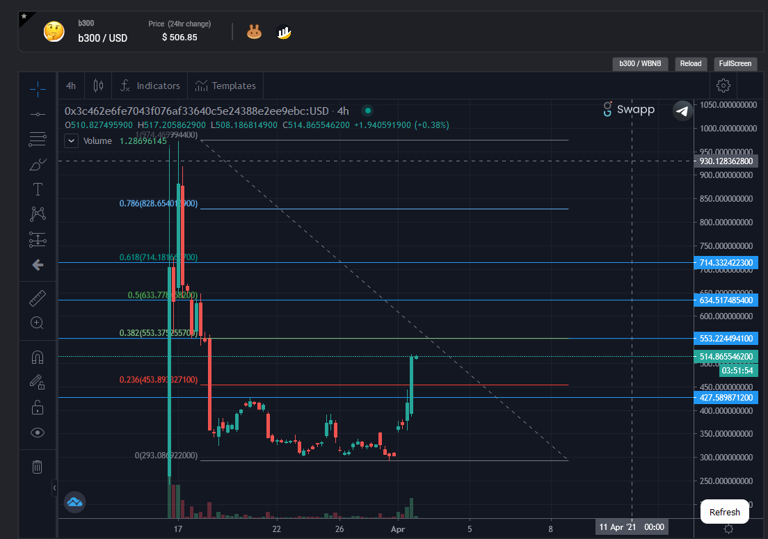The height and width of the screenshot is (539, 768).
Task: Toggle magnet mode snapping
Action: (x=38, y=357)
